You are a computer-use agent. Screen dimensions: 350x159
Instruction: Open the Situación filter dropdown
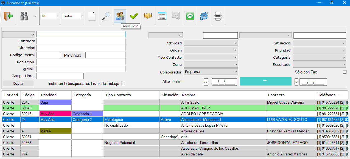click(320, 43)
